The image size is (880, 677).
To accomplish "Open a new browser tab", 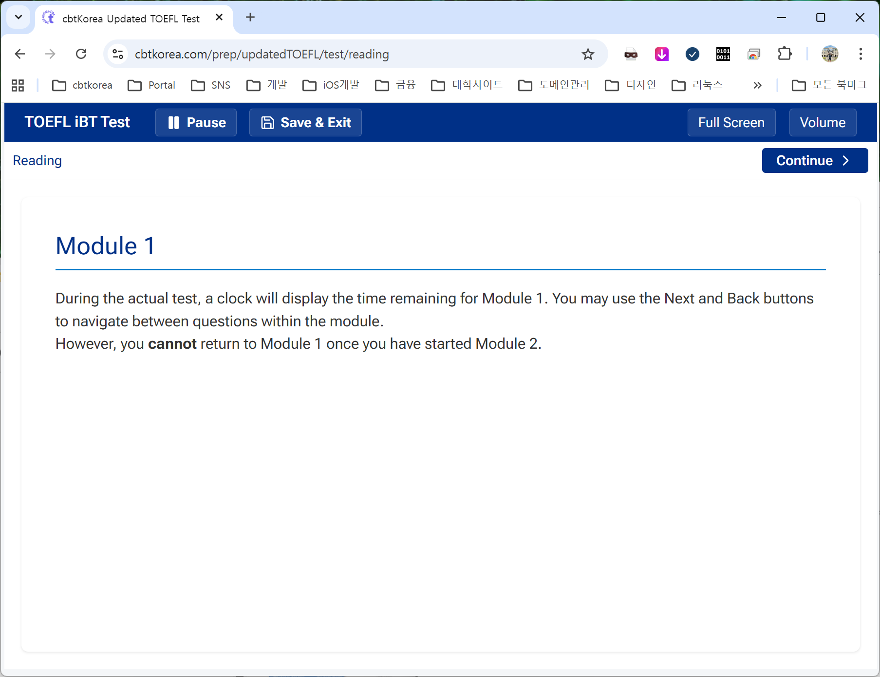I will [x=250, y=18].
